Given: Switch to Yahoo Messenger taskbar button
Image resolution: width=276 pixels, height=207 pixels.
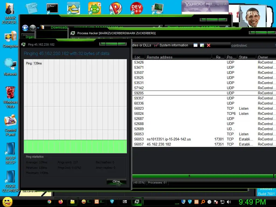Looking at the screenshot, I should [86, 202].
